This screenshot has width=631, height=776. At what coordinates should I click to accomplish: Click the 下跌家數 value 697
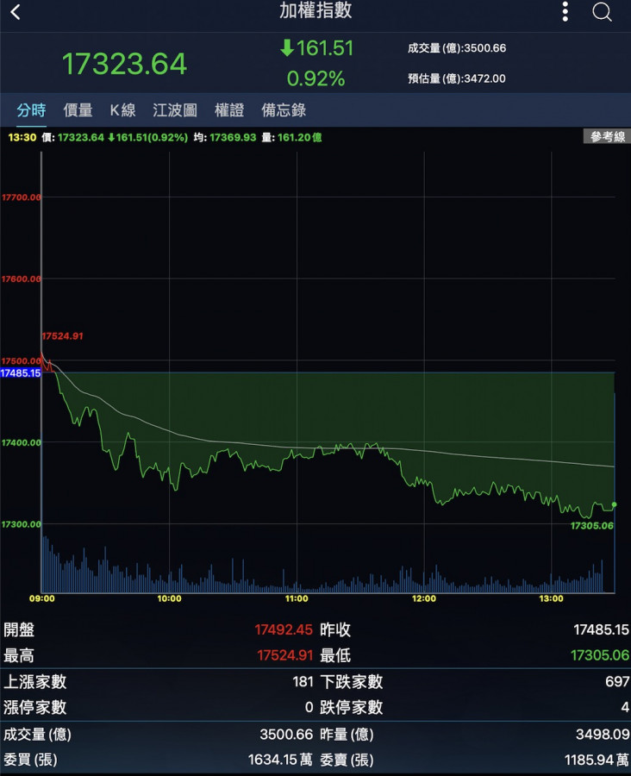click(617, 681)
